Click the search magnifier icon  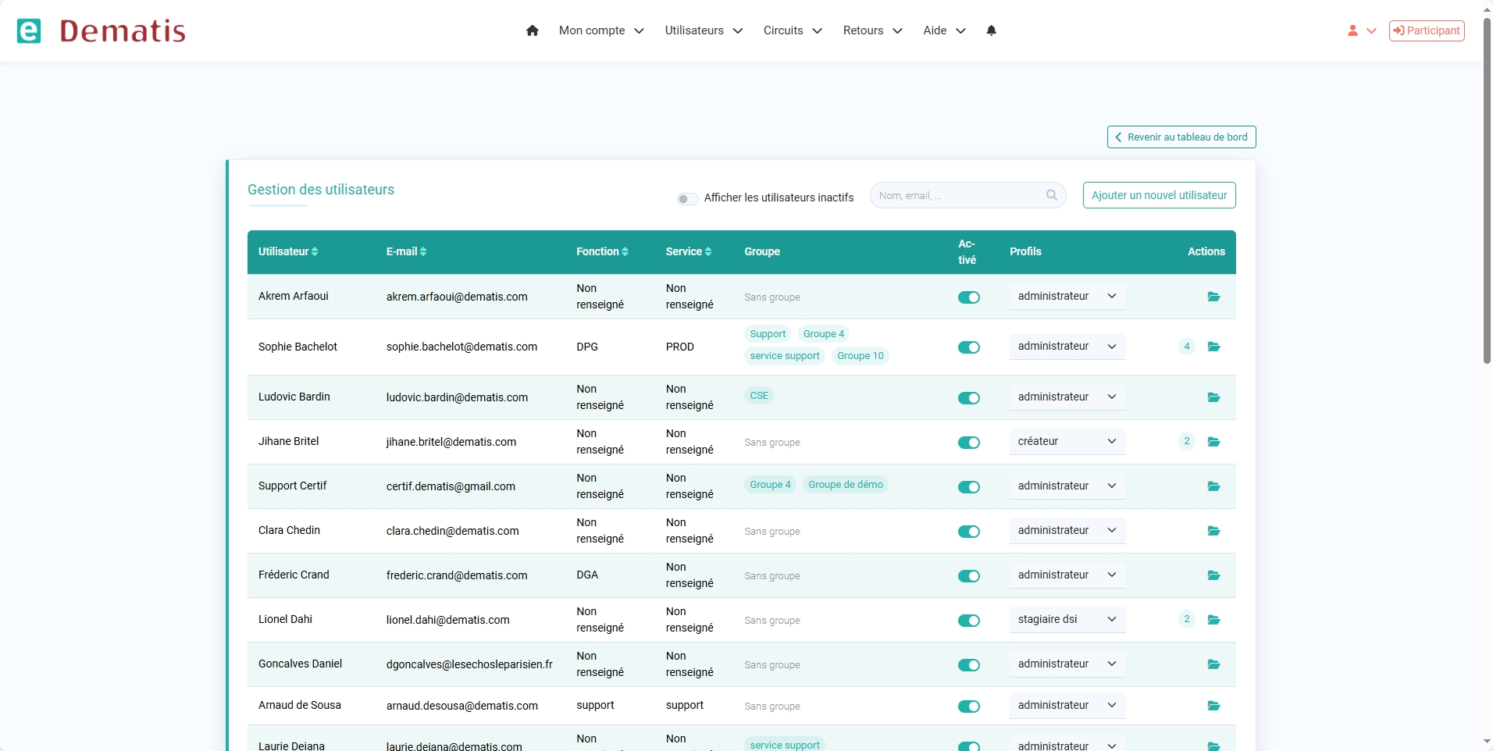[x=1052, y=195]
